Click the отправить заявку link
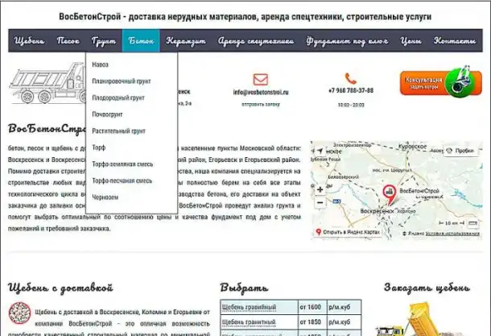The width and height of the screenshot is (491, 336). 261,105
